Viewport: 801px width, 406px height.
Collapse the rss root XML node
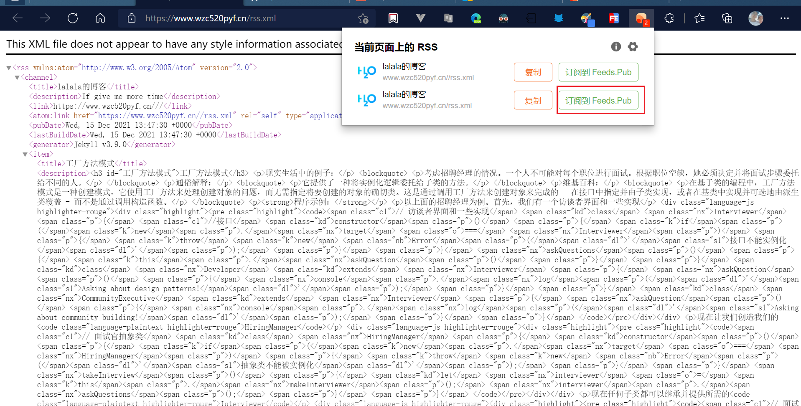(x=9, y=68)
